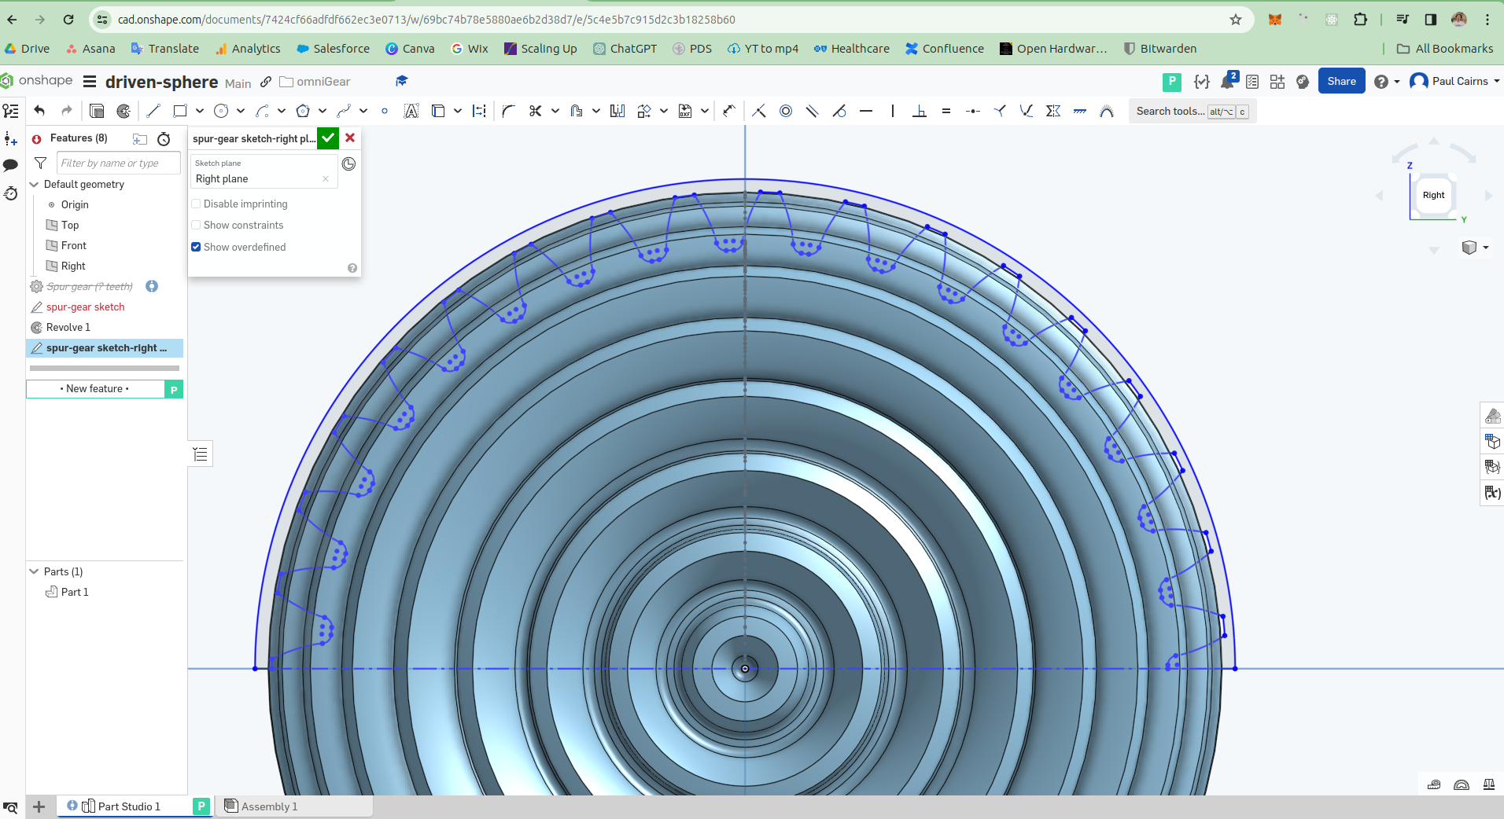Select the Trim tool scissors icon

pos(535,111)
